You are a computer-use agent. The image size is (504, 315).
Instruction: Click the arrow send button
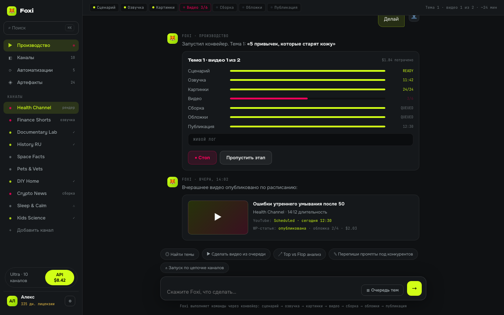414,288
